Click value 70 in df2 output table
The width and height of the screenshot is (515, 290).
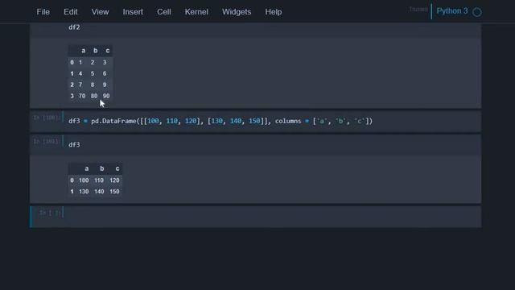(82, 96)
